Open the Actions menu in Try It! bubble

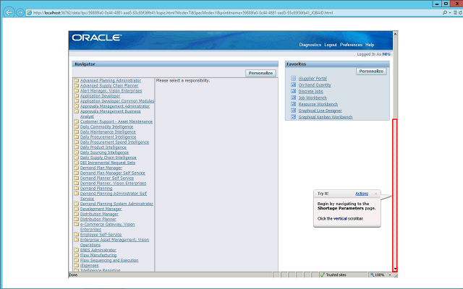362,194
